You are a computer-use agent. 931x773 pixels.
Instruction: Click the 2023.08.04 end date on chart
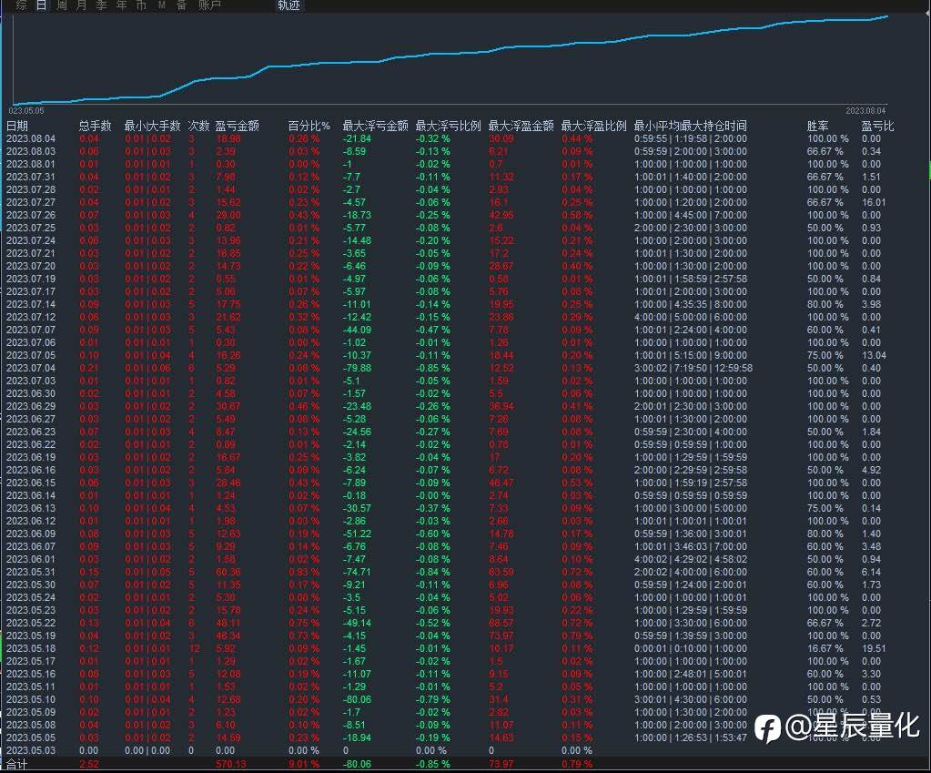(865, 110)
